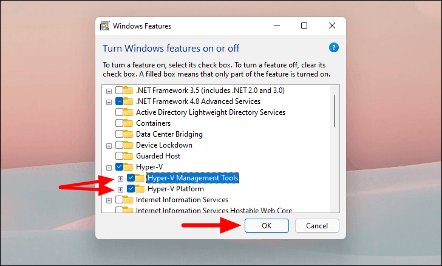Select Active Directory Lightweight Directory Services item
This screenshot has width=442, height=266.
tap(210, 112)
